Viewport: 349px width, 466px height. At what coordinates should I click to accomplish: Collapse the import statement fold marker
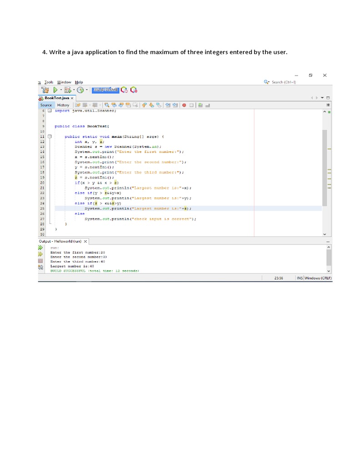(49, 111)
